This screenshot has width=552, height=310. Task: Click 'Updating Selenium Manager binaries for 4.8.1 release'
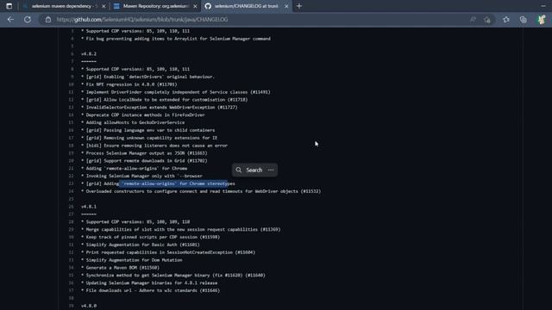pyautogui.click(x=149, y=283)
